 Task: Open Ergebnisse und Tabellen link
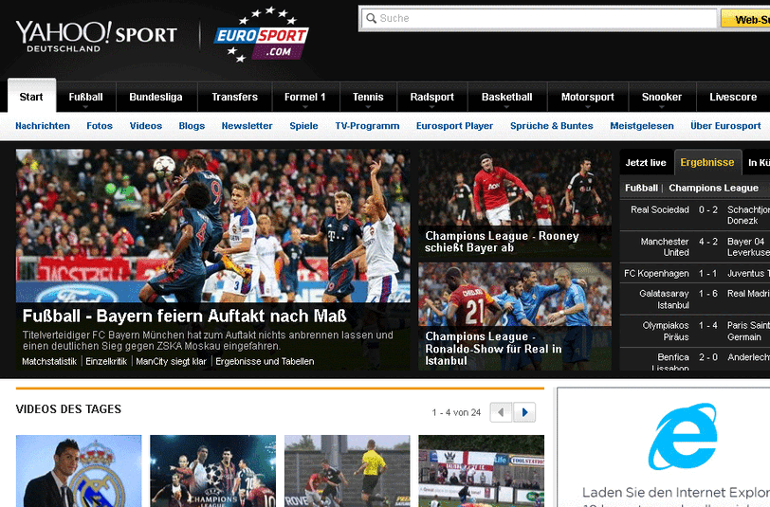click(265, 362)
